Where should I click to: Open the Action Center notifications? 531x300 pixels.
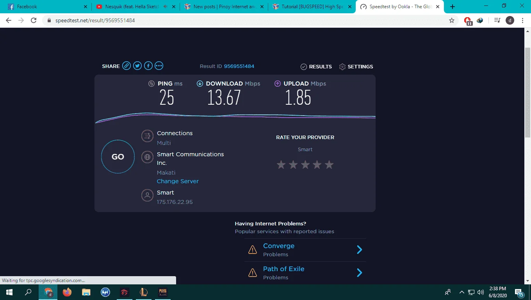coord(519,293)
